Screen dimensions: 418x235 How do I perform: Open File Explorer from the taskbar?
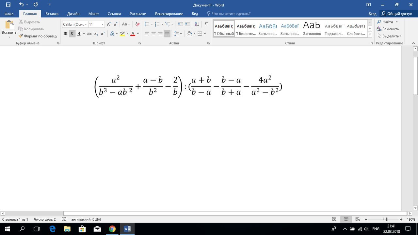67,229
